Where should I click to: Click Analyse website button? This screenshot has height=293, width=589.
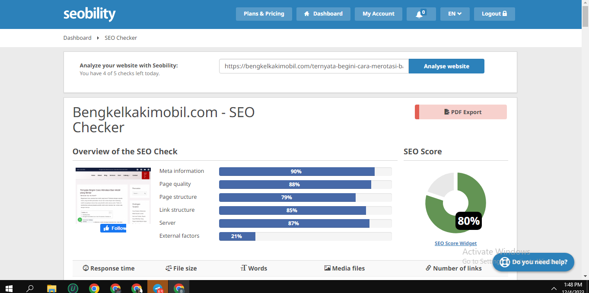pyautogui.click(x=446, y=66)
